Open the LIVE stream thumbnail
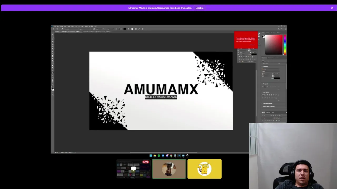The height and width of the screenshot is (189, 337). 133,169
